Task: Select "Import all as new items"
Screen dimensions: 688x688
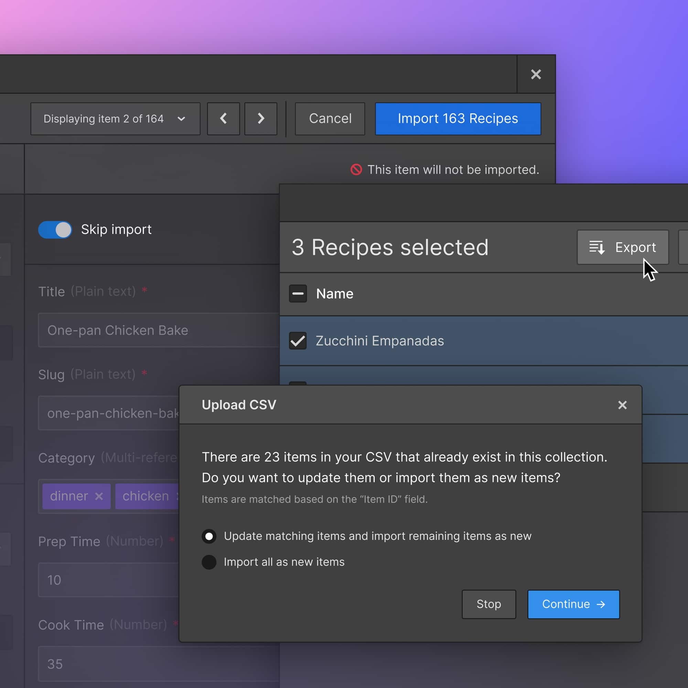Action: [x=209, y=562]
